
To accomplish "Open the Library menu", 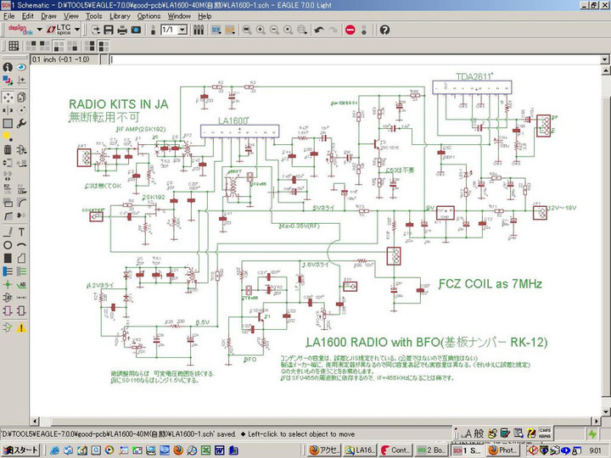I will click(x=120, y=15).
